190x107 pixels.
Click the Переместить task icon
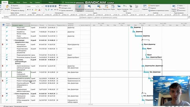pos(106,7)
